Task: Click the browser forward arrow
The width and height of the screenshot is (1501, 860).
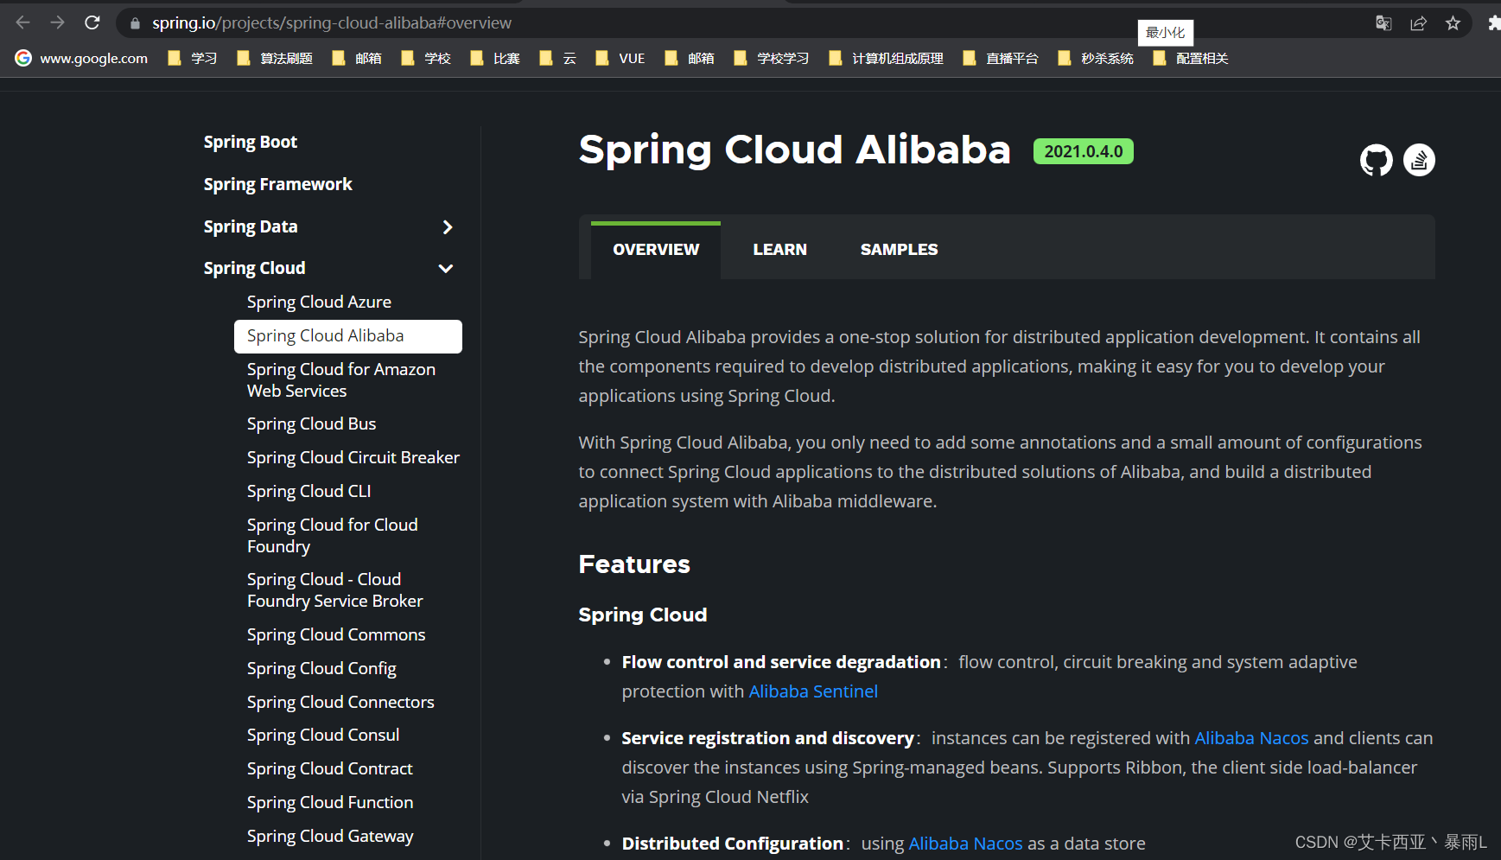Action: point(58,23)
